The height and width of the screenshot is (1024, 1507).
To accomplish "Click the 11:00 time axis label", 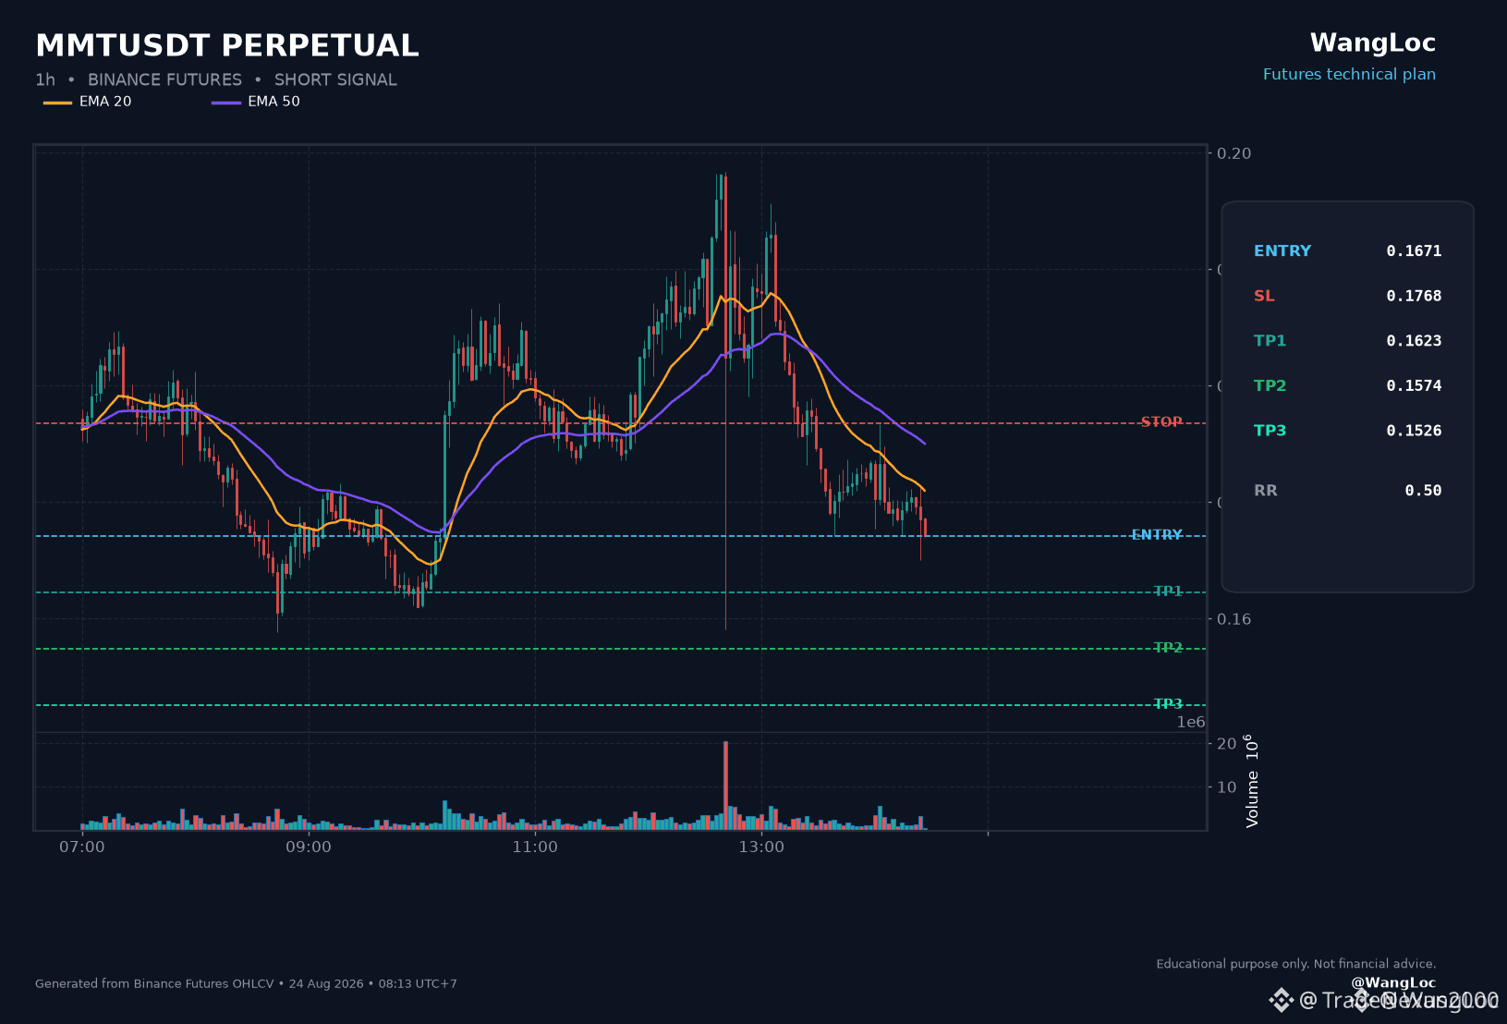I will tap(535, 847).
